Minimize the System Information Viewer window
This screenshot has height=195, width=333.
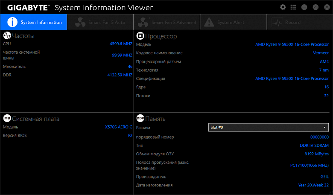click(304, 7)
